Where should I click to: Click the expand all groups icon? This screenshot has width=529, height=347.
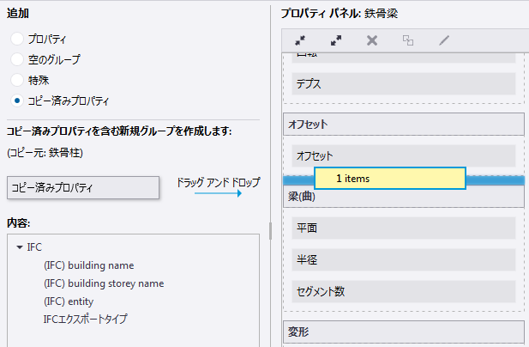(336, 40)
